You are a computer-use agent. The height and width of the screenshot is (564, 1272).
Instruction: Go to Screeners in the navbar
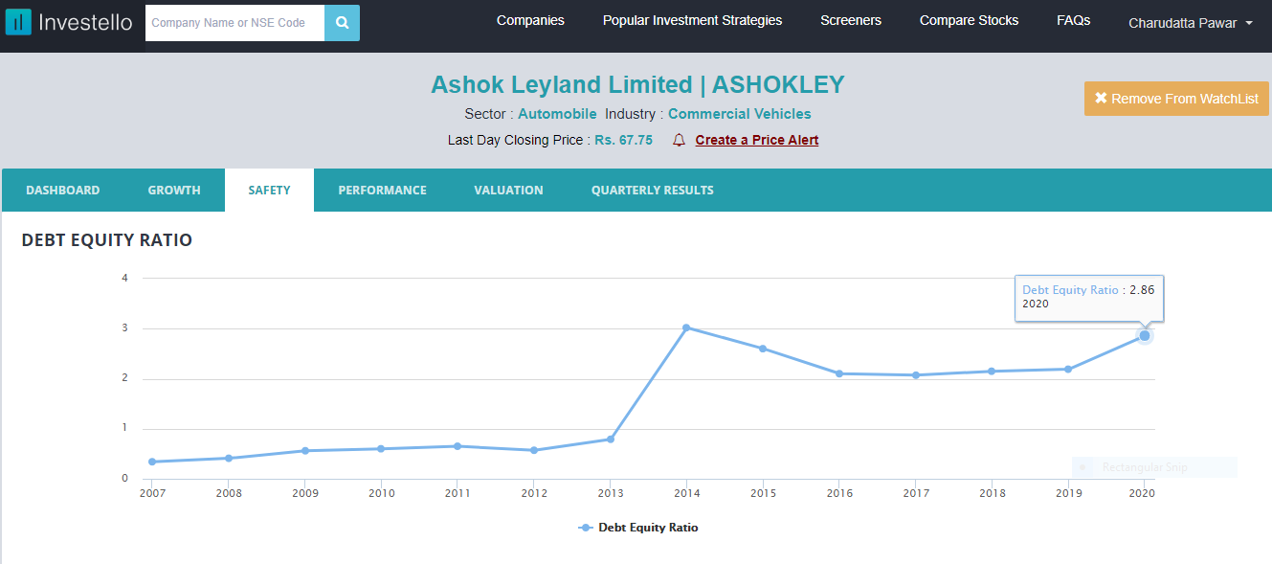851,21
